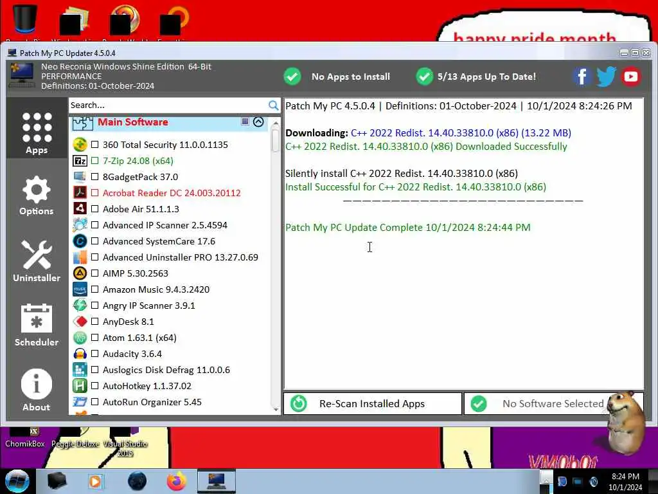658x494 pixels.
Task: Check the Adobe Air 51.1.1.3 checkbox
Action: [x=95, y=209]
